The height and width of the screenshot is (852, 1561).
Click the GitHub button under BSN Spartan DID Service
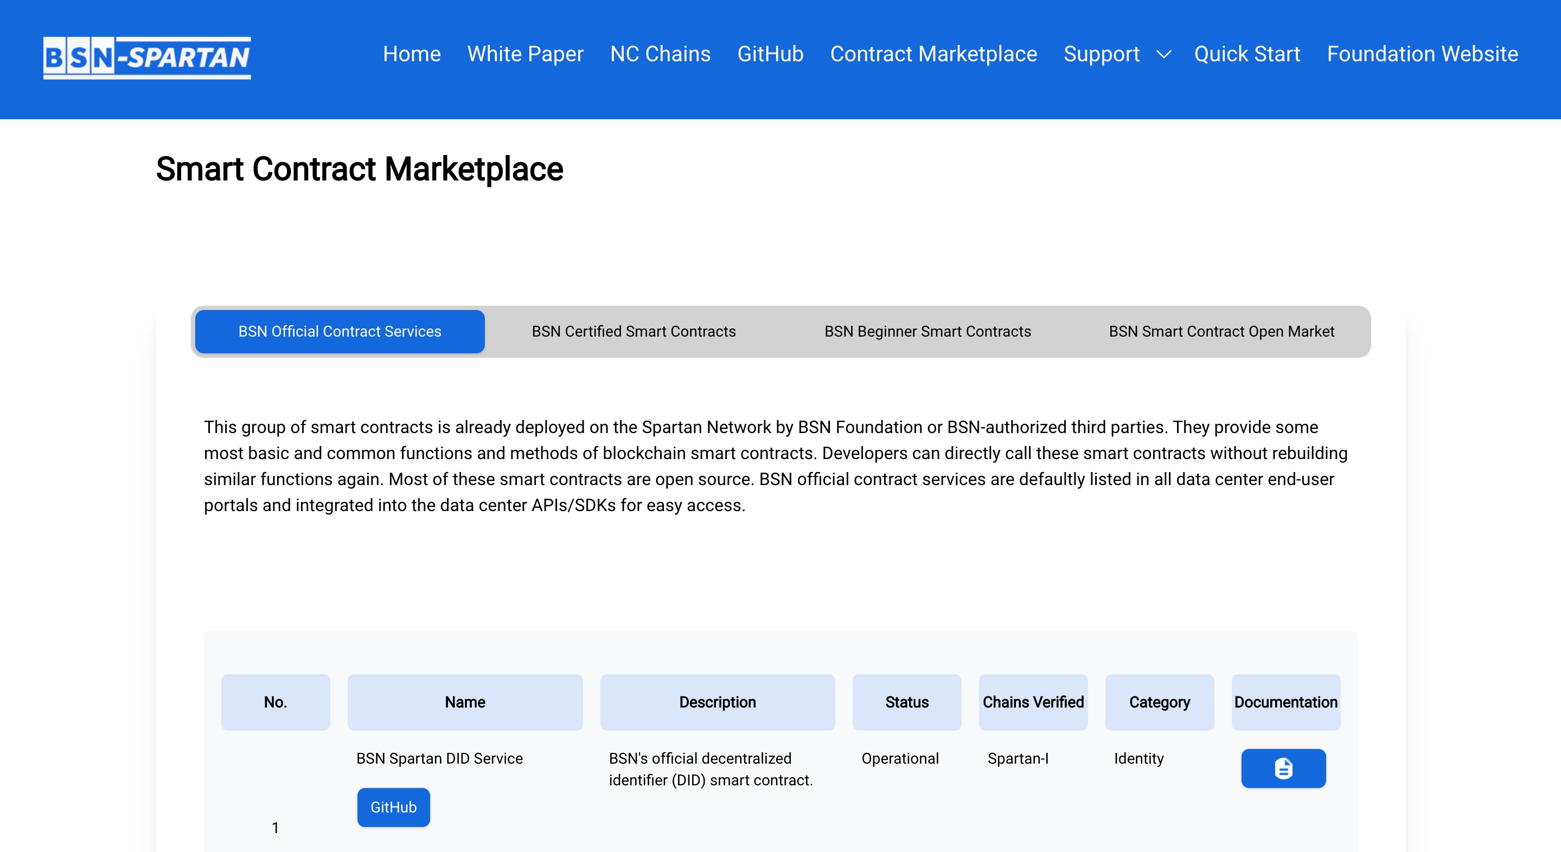393,806
